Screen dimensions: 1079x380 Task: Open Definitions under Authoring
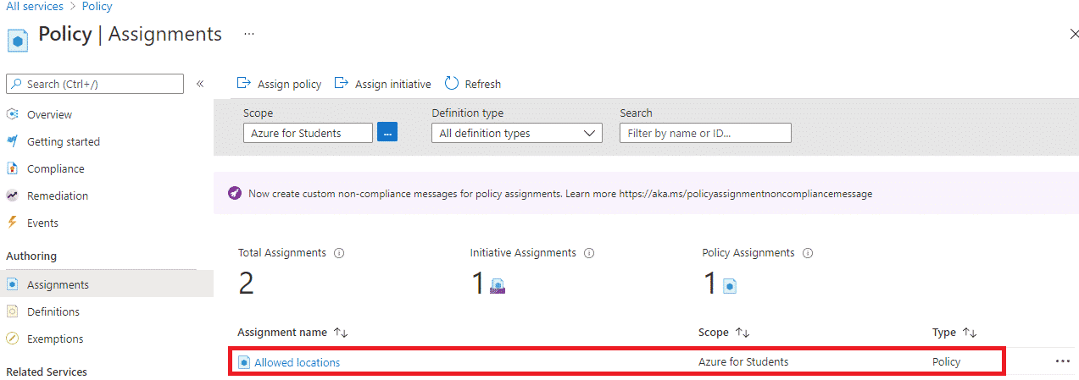click(53, 311)
